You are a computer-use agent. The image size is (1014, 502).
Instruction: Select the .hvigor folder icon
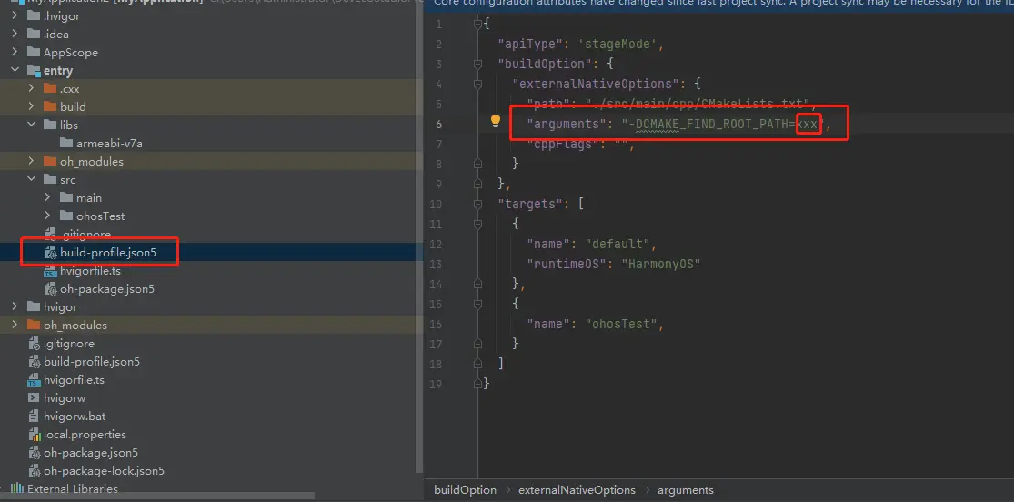tap(34, 15)
